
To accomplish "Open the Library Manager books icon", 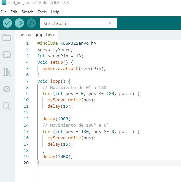I will 7,72.
